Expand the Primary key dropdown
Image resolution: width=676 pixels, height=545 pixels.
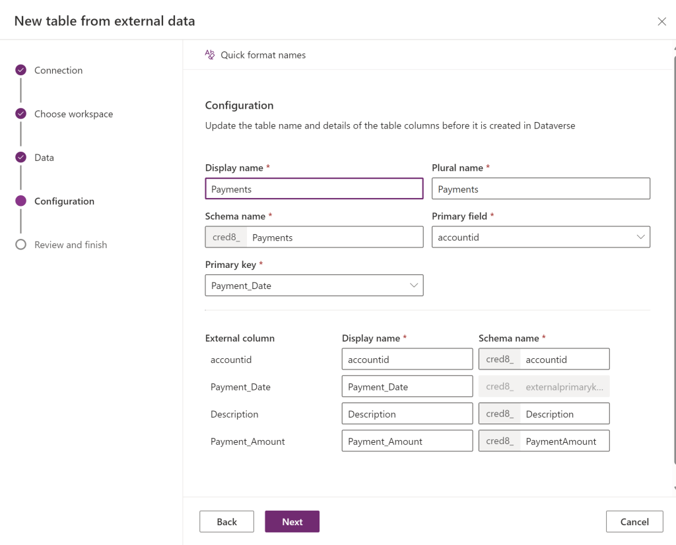click(314, 286)
